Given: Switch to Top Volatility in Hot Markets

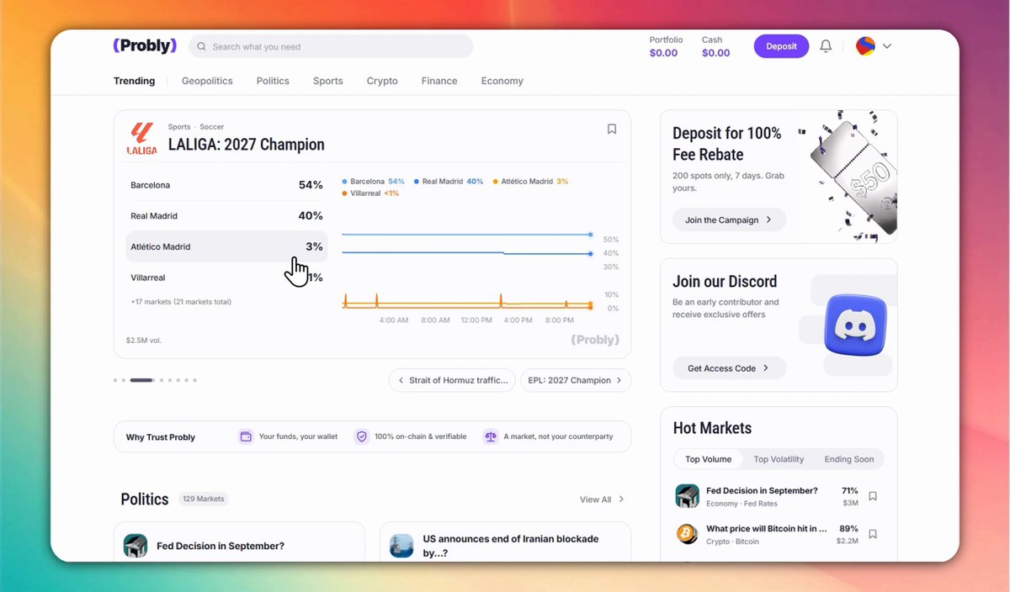Looking at the screenshot, I should [x=779, y=459].
